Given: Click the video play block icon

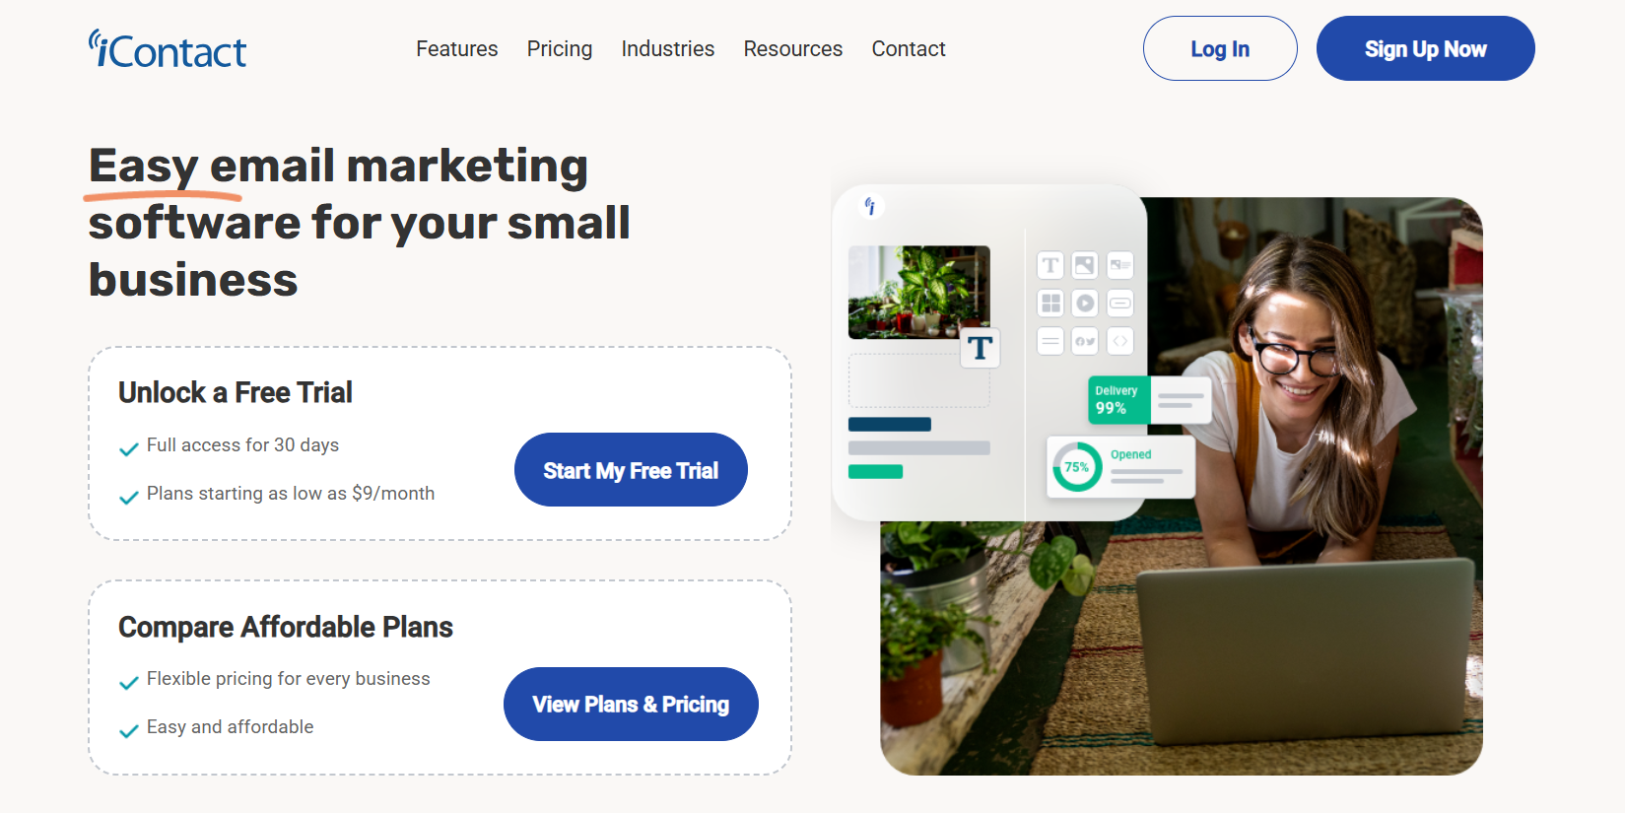Looking at the screenshot, I should click(1085, 304).
